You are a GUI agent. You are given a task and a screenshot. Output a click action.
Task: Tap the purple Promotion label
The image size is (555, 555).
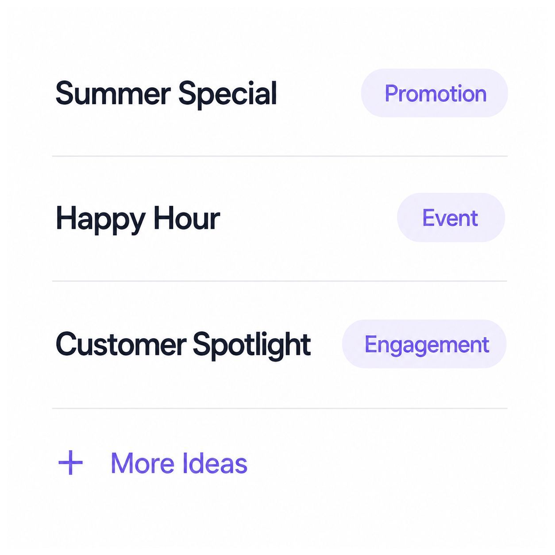(x=436, y=94)
